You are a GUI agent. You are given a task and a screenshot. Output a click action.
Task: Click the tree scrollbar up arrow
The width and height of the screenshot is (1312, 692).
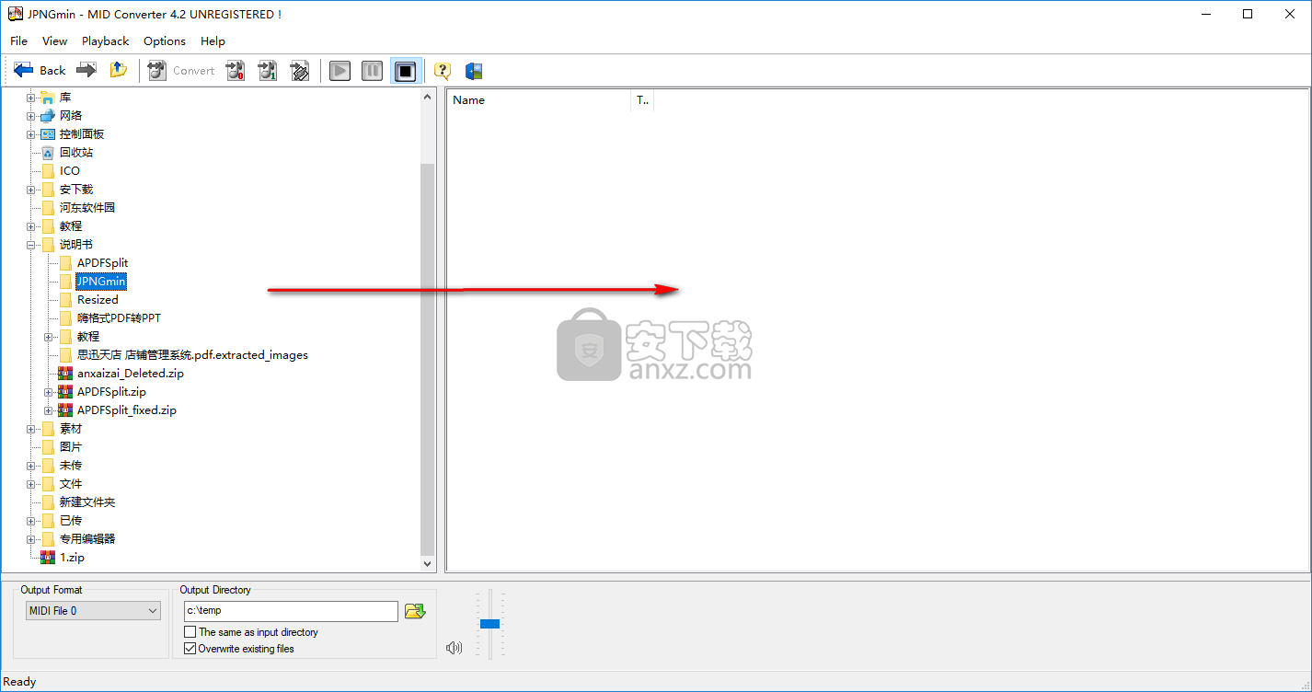pos(427,96)
